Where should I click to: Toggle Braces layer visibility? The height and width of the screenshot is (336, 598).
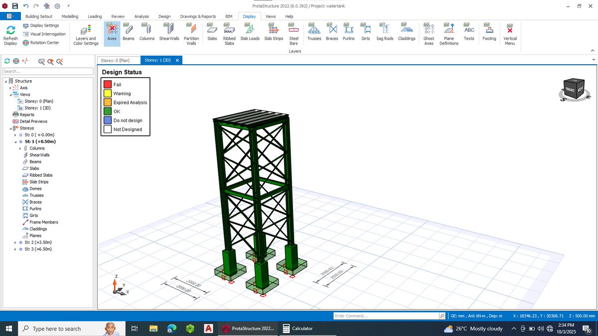332,34
